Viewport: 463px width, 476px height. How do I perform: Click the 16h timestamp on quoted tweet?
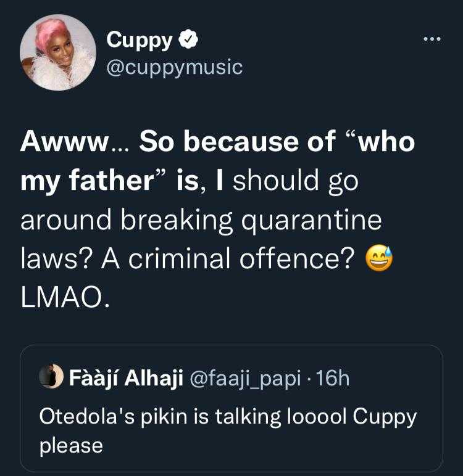tap(333, 378)
